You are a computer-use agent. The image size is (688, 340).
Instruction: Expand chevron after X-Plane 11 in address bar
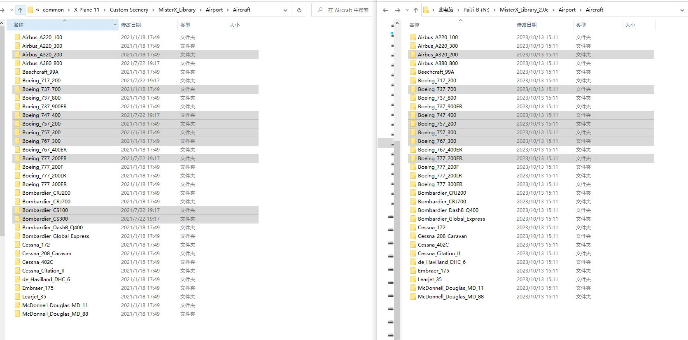point(105,10)
